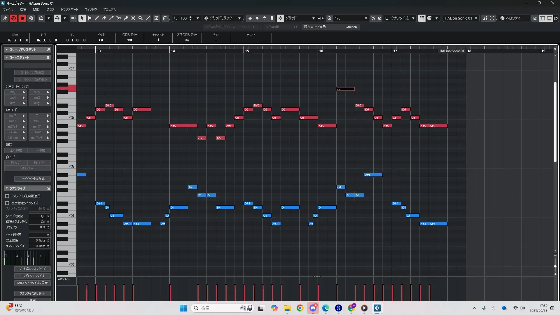Click the selected G6 note in bar 16
Viewport: 560px width, 315px height.
coord(346,89)
